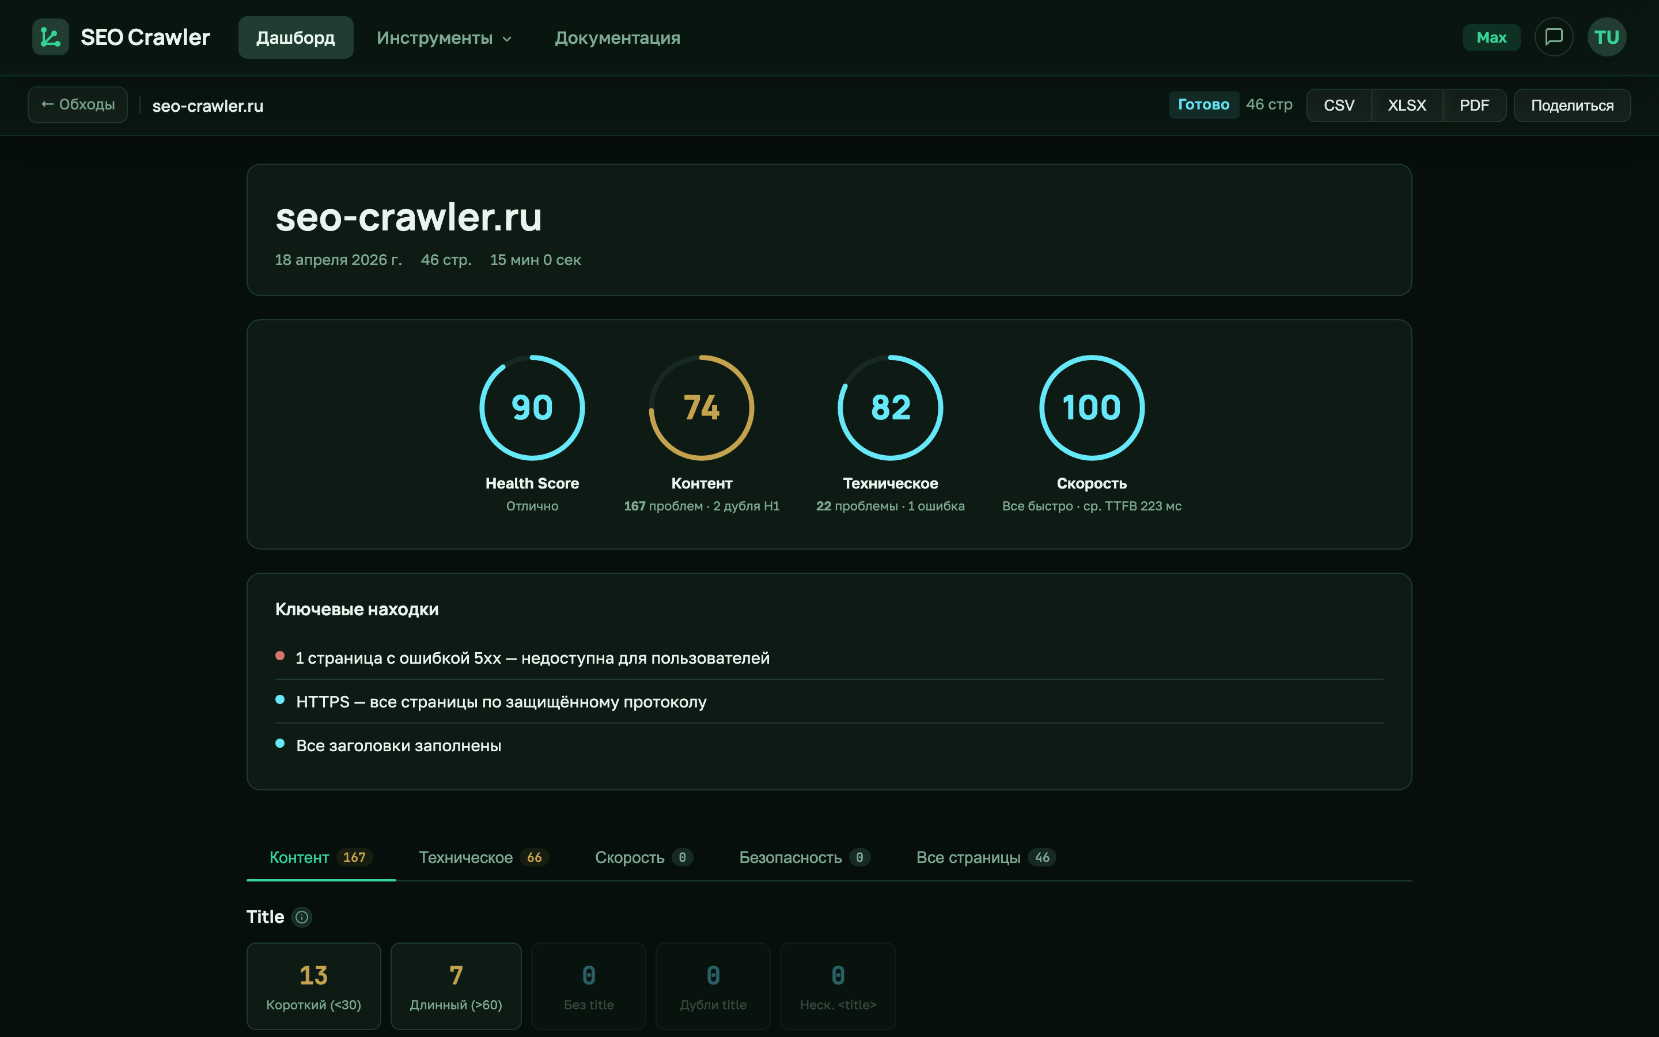Image resolution: width=1659 pixels, height=1037 pixels.
Task: Click the Готово status badge
Action: (1203, 104)
